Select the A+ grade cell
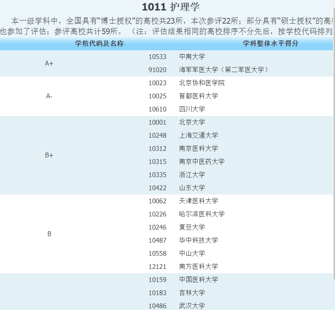The height and width of the screenshot is (310, 335). coord(49,63)
